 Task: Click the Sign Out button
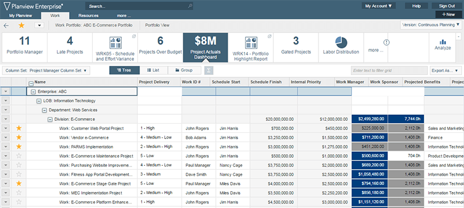(x=447, y=6)
